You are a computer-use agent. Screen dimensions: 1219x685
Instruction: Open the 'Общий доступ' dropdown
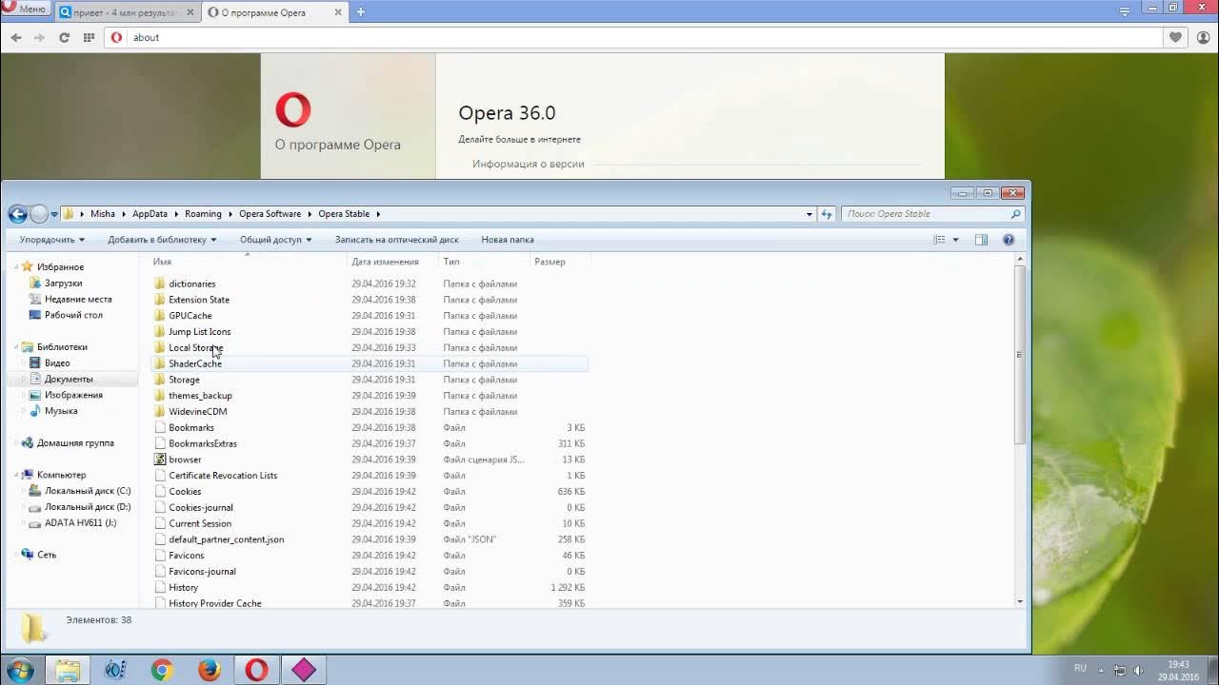pyautogui.click(x=276, y=240)
